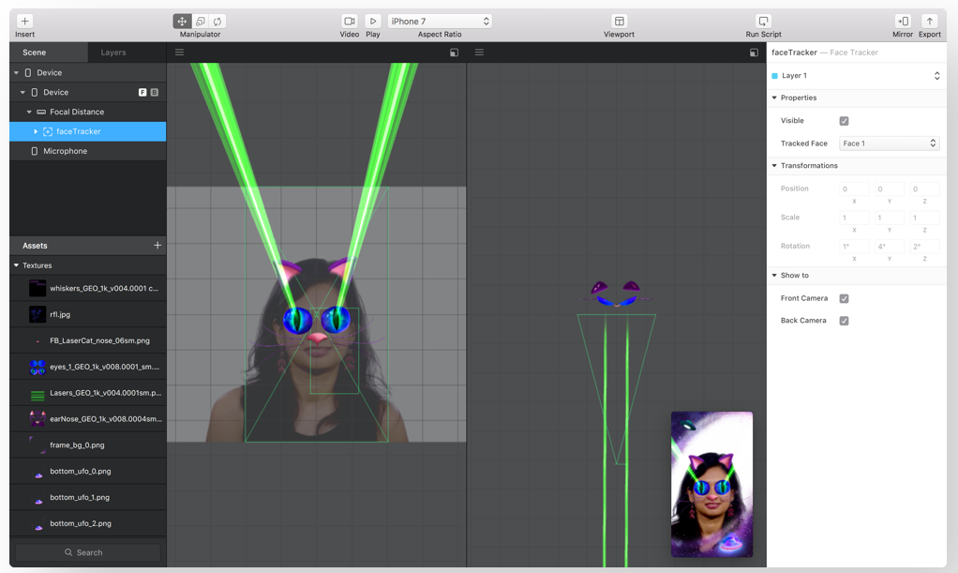This screenshot has width=958, height=573.
Task: Add a new asset with plus icon
Action: pyautogui.click(x=157, y=246)
